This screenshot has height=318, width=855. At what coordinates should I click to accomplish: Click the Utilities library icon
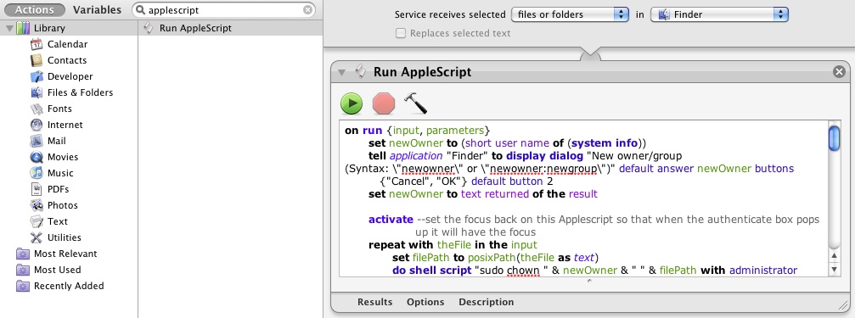[x=37, y=237]
